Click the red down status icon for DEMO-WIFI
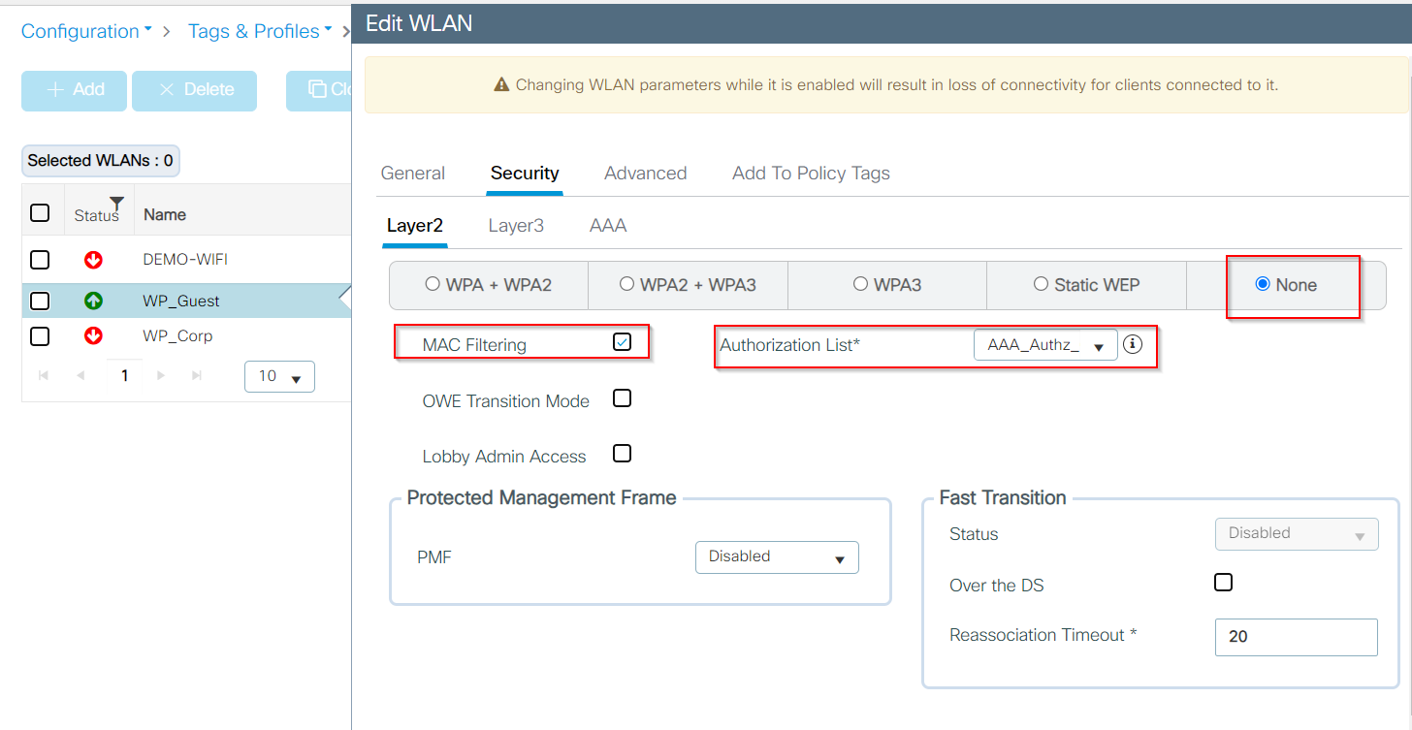 point(93,260)
